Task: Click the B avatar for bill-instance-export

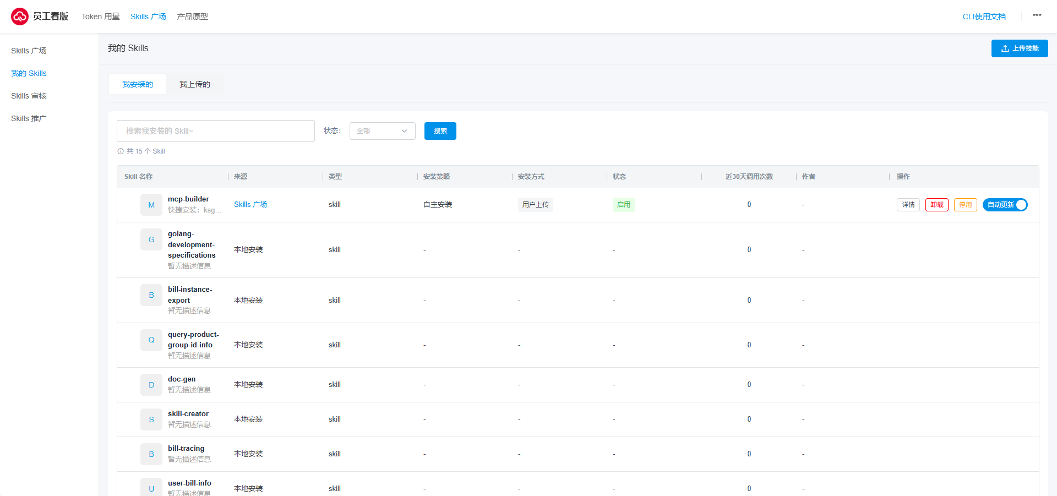Action: pyautogui.click(x=151, y=295)
